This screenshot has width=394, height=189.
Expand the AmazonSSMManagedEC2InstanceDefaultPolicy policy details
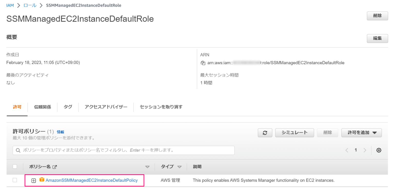(x=34, y=180)
